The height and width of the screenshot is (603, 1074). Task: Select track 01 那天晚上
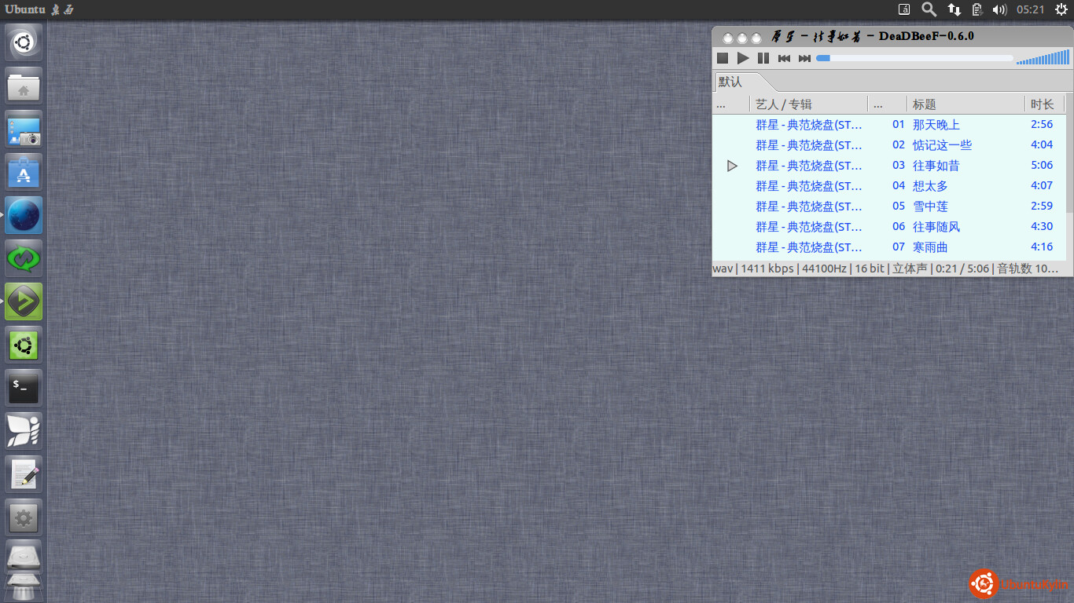click(x=936, y=125)
